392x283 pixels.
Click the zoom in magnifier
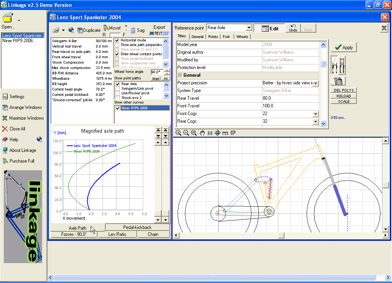click(x=178, y=133)
